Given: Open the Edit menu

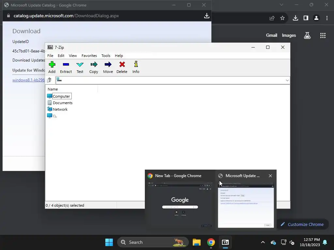Looking at the screenshot, I should pyautogui.click(x=61, y=56).
